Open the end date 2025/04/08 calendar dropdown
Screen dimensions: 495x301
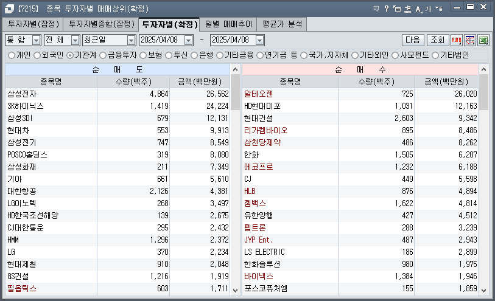[x=259, y=40]
